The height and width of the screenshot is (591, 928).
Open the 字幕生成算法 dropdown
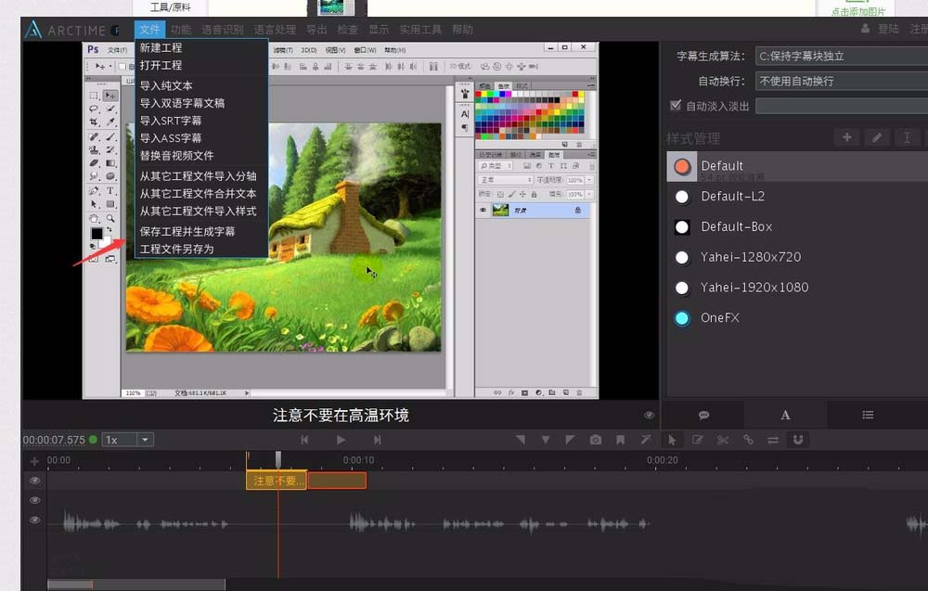(842, 57)
